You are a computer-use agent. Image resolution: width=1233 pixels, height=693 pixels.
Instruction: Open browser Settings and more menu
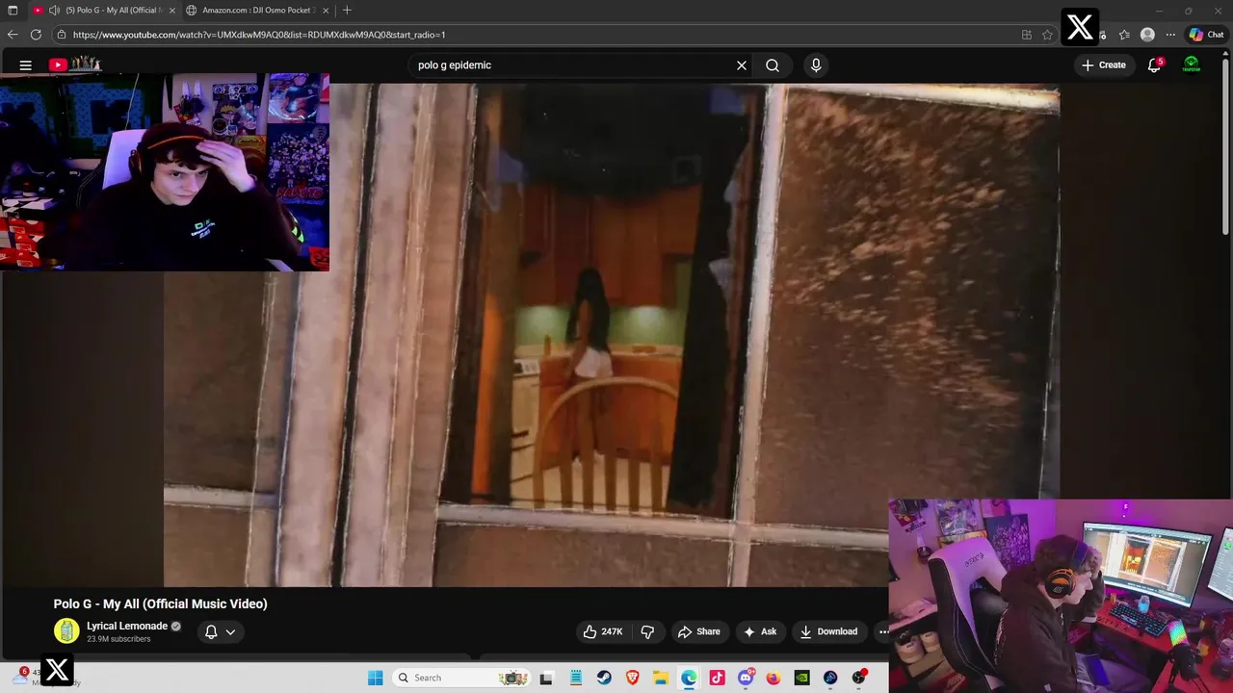1170,35
